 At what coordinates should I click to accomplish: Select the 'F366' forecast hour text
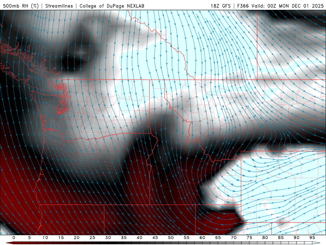coord(243,6)
